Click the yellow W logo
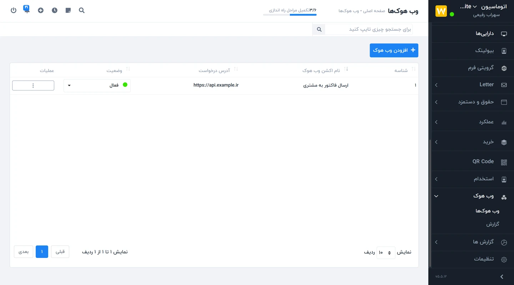The width and height of the screenshot is (514, 285). point(441,11)
